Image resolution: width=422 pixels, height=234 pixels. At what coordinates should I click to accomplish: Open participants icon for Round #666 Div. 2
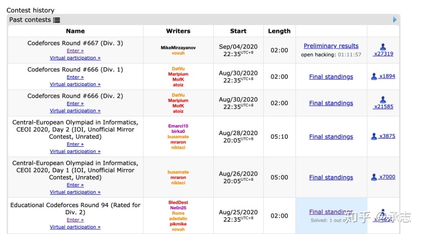(x=383, y=99)
